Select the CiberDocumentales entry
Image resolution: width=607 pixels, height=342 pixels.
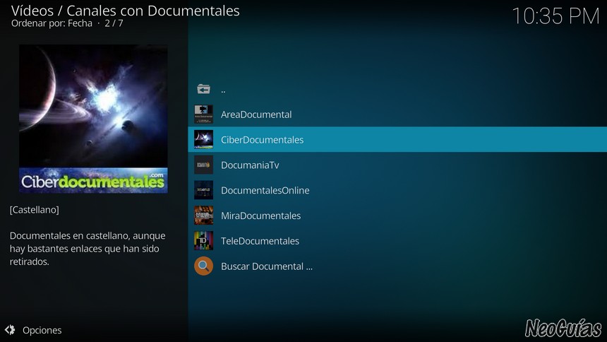tap(397, 140)
